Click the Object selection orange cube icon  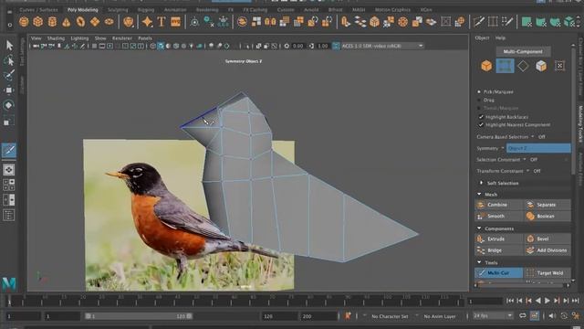click(x=486, y=66)
